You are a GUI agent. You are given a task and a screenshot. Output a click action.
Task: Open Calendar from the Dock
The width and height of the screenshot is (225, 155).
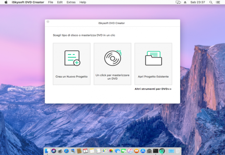tap(86, 151)
